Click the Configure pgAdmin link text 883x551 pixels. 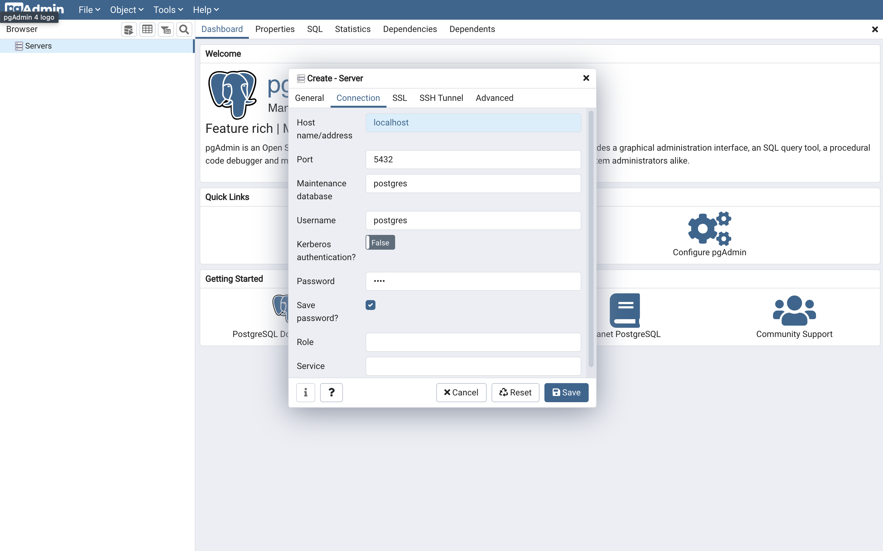(709, 252)
